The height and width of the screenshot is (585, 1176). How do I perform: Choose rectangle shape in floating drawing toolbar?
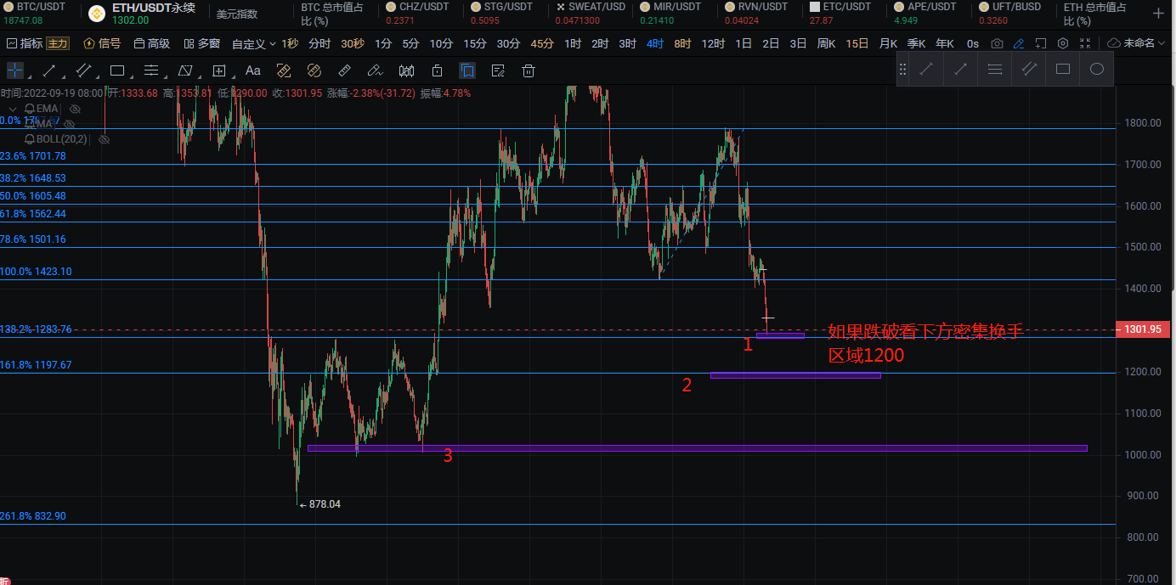pyautogui.click(x=1062, y=70)
